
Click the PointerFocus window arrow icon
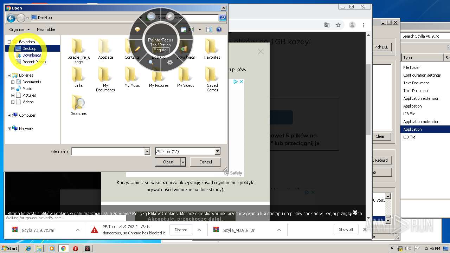pos(184,30)
